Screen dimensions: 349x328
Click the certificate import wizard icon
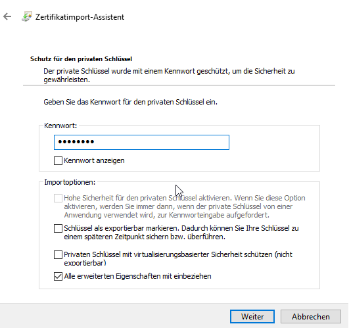pyautogui.click(x=27, y=16)
